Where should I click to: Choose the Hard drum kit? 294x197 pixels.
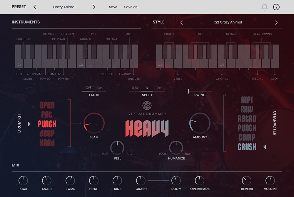click(47, 142)
